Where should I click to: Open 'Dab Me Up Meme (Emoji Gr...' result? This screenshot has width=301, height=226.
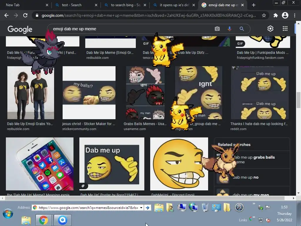110,53
